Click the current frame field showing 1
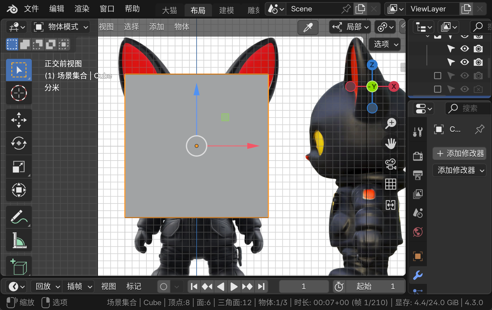This screenshot has height=310, width=492. [x=304, y=287]
